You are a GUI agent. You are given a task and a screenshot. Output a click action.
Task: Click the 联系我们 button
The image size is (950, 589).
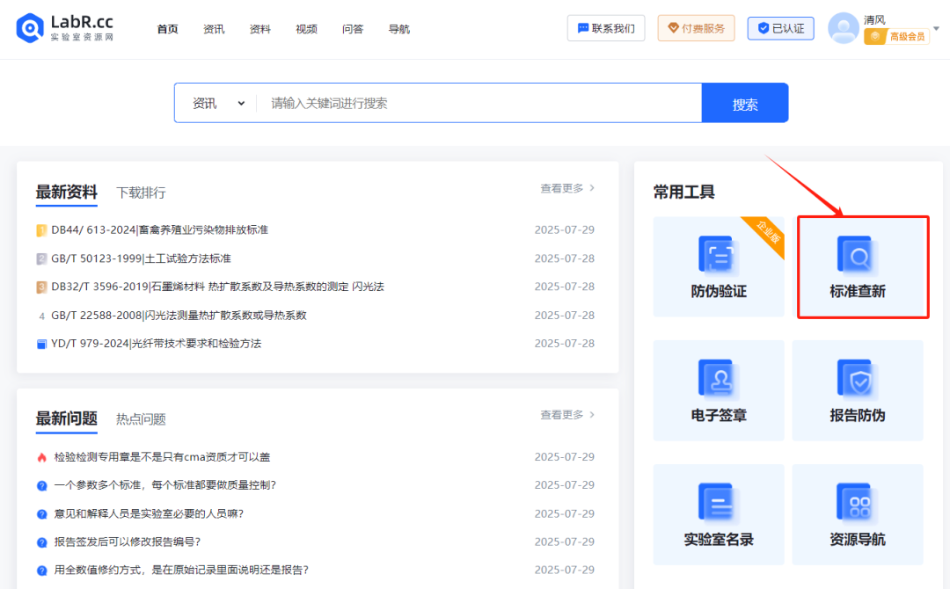coord(606,28)
